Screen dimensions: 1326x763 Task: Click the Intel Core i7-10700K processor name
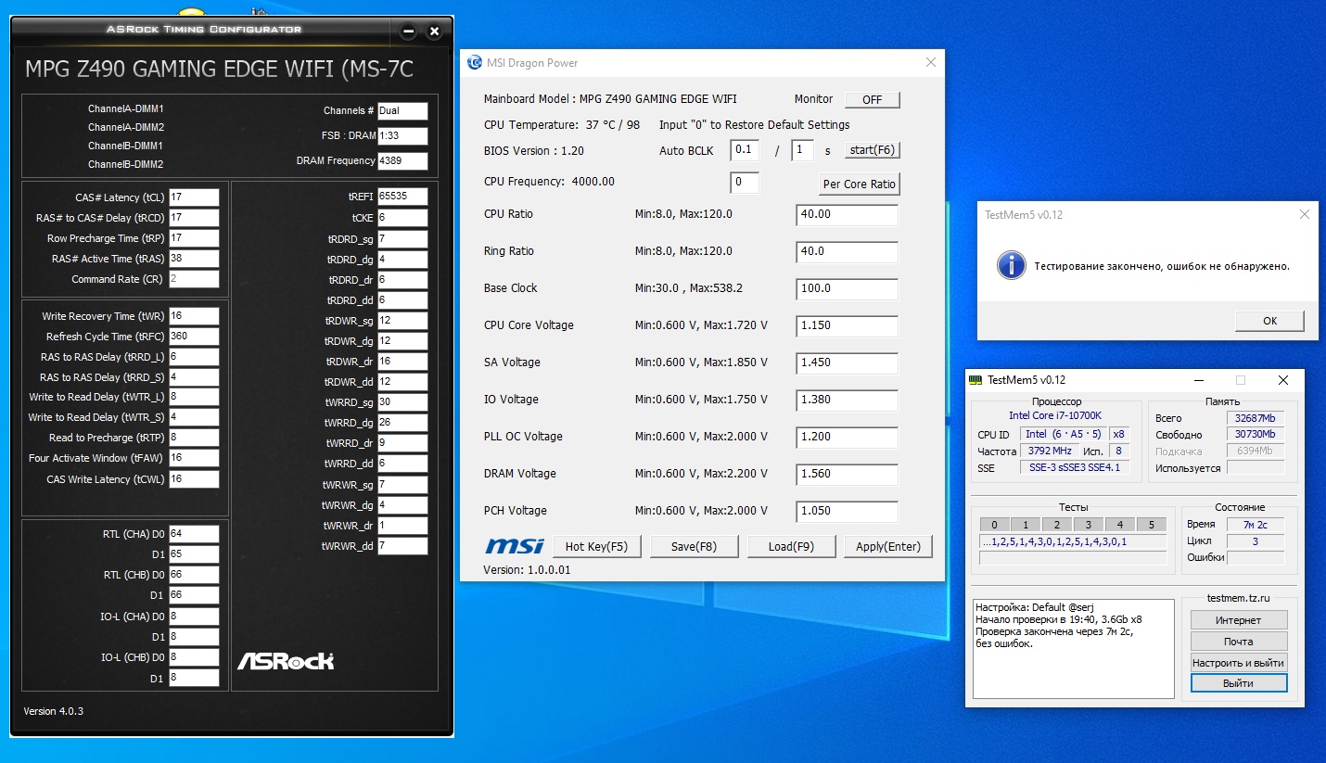point(1055,416)
